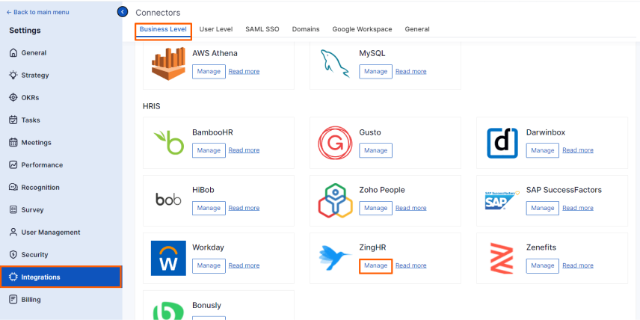640x320 pixels.
Task: Click the OKRs target icon
Action: (x=13, y=97)
